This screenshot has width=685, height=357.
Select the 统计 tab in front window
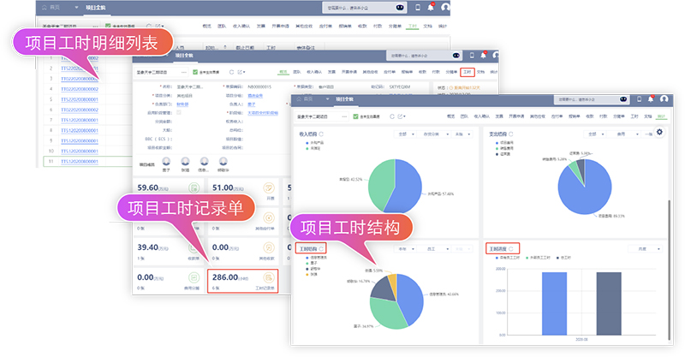661,116
